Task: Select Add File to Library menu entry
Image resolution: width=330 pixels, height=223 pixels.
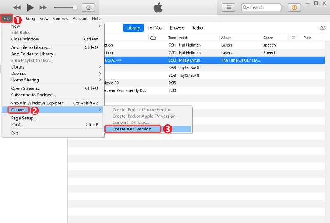Action: [31, 47]
